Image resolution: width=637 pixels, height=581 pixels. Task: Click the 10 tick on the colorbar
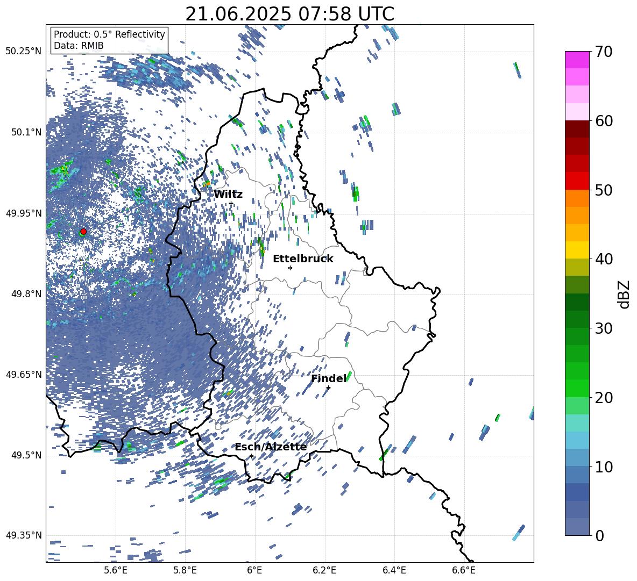[603, 467]
